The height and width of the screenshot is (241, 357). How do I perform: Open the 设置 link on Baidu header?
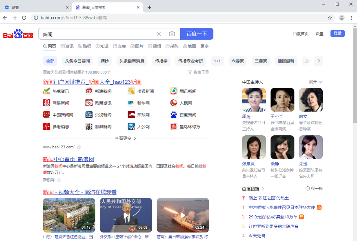(x=319, y=34)
